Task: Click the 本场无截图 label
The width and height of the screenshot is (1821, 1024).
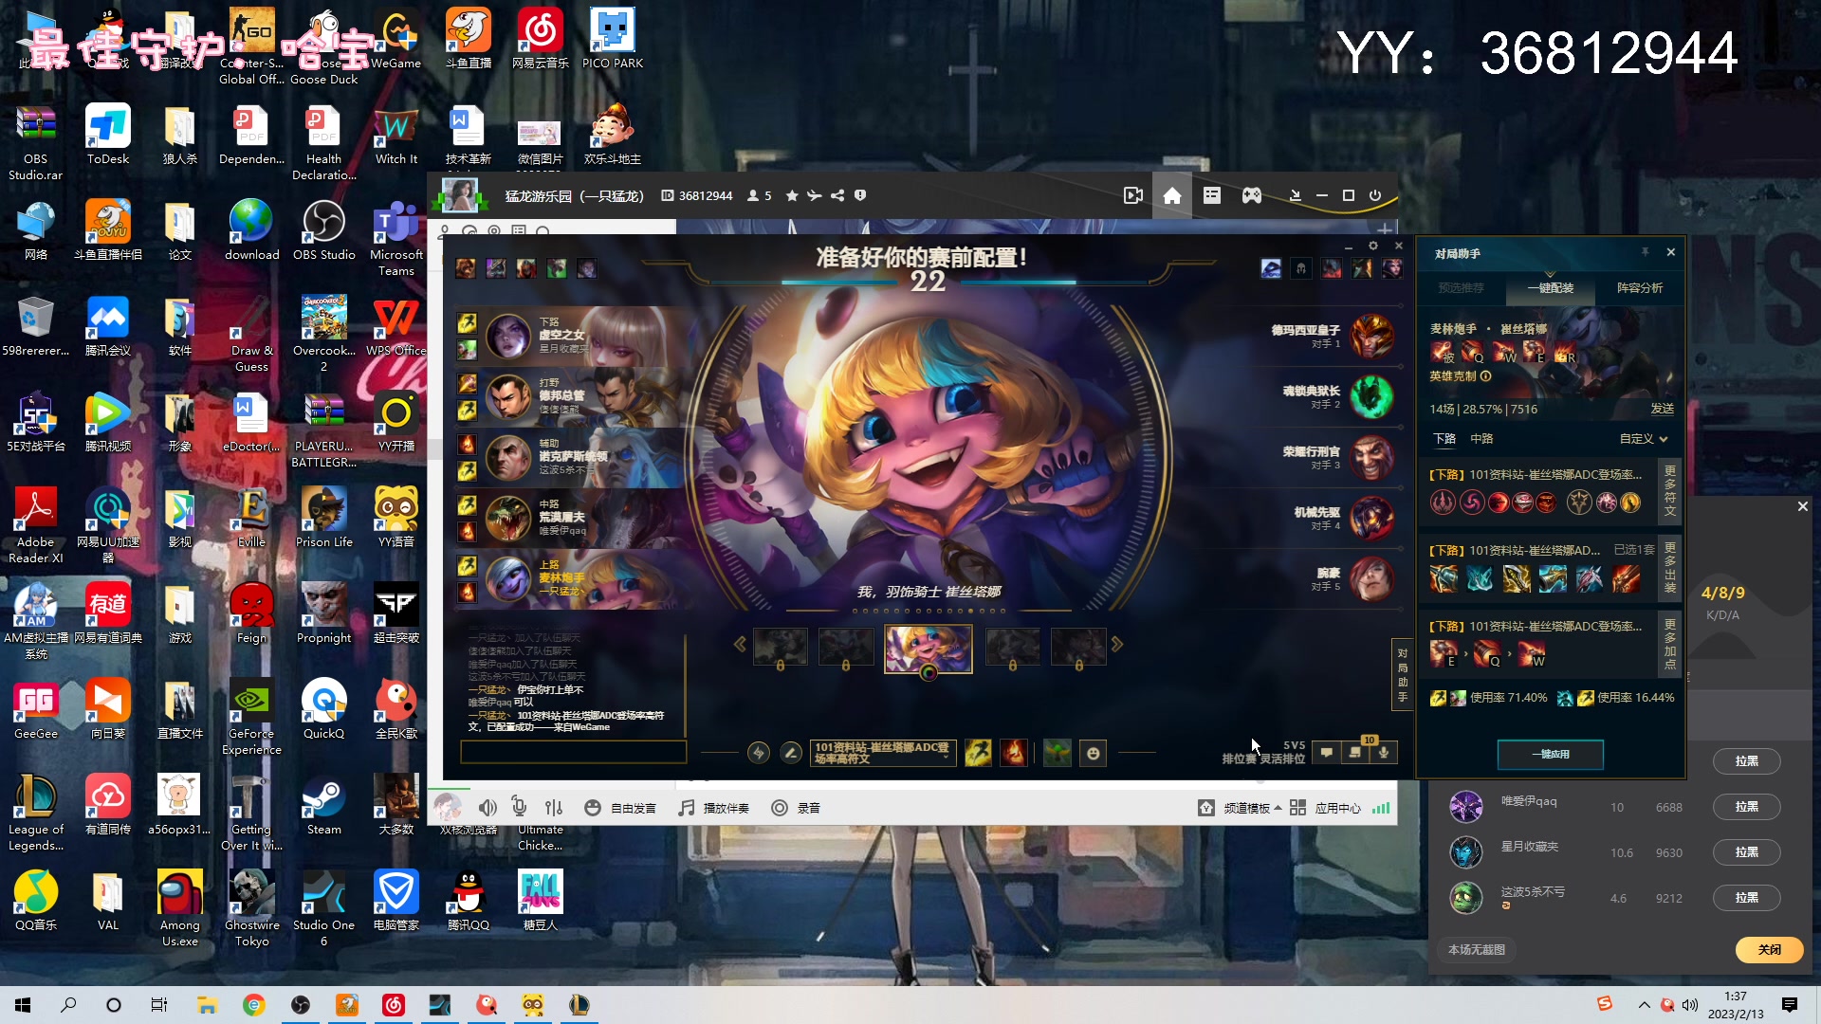Action: tap(1476, 949)
